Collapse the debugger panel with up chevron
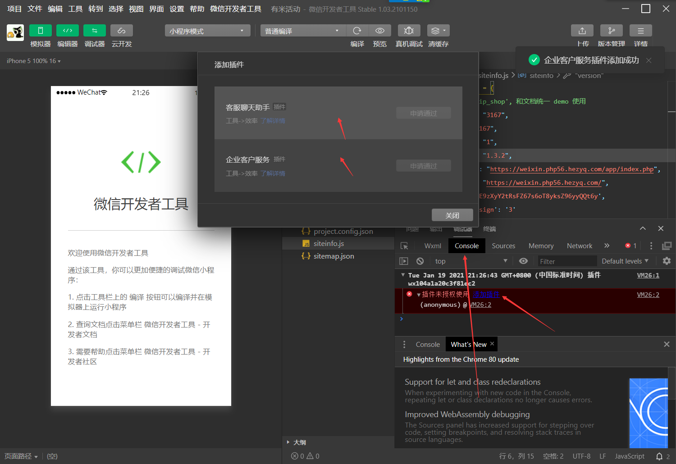This screenshot has height=464, width=676. click(x=643, y=228)
